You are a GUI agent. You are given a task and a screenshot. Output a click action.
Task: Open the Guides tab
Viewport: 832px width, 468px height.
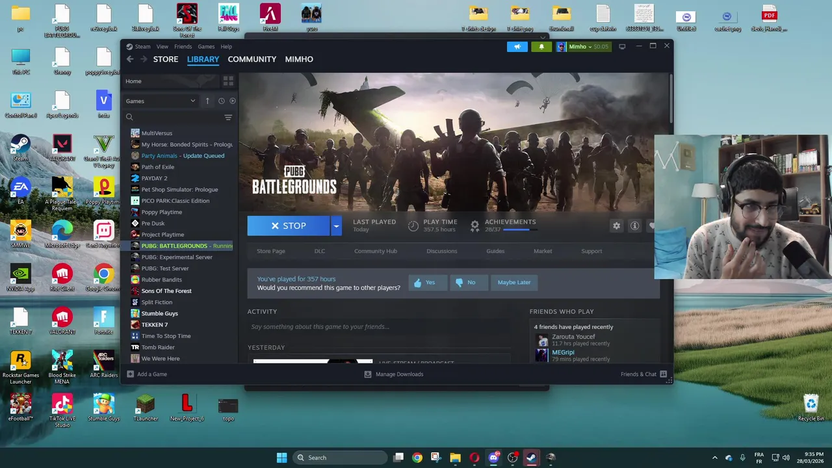click(x=495, y=251)
